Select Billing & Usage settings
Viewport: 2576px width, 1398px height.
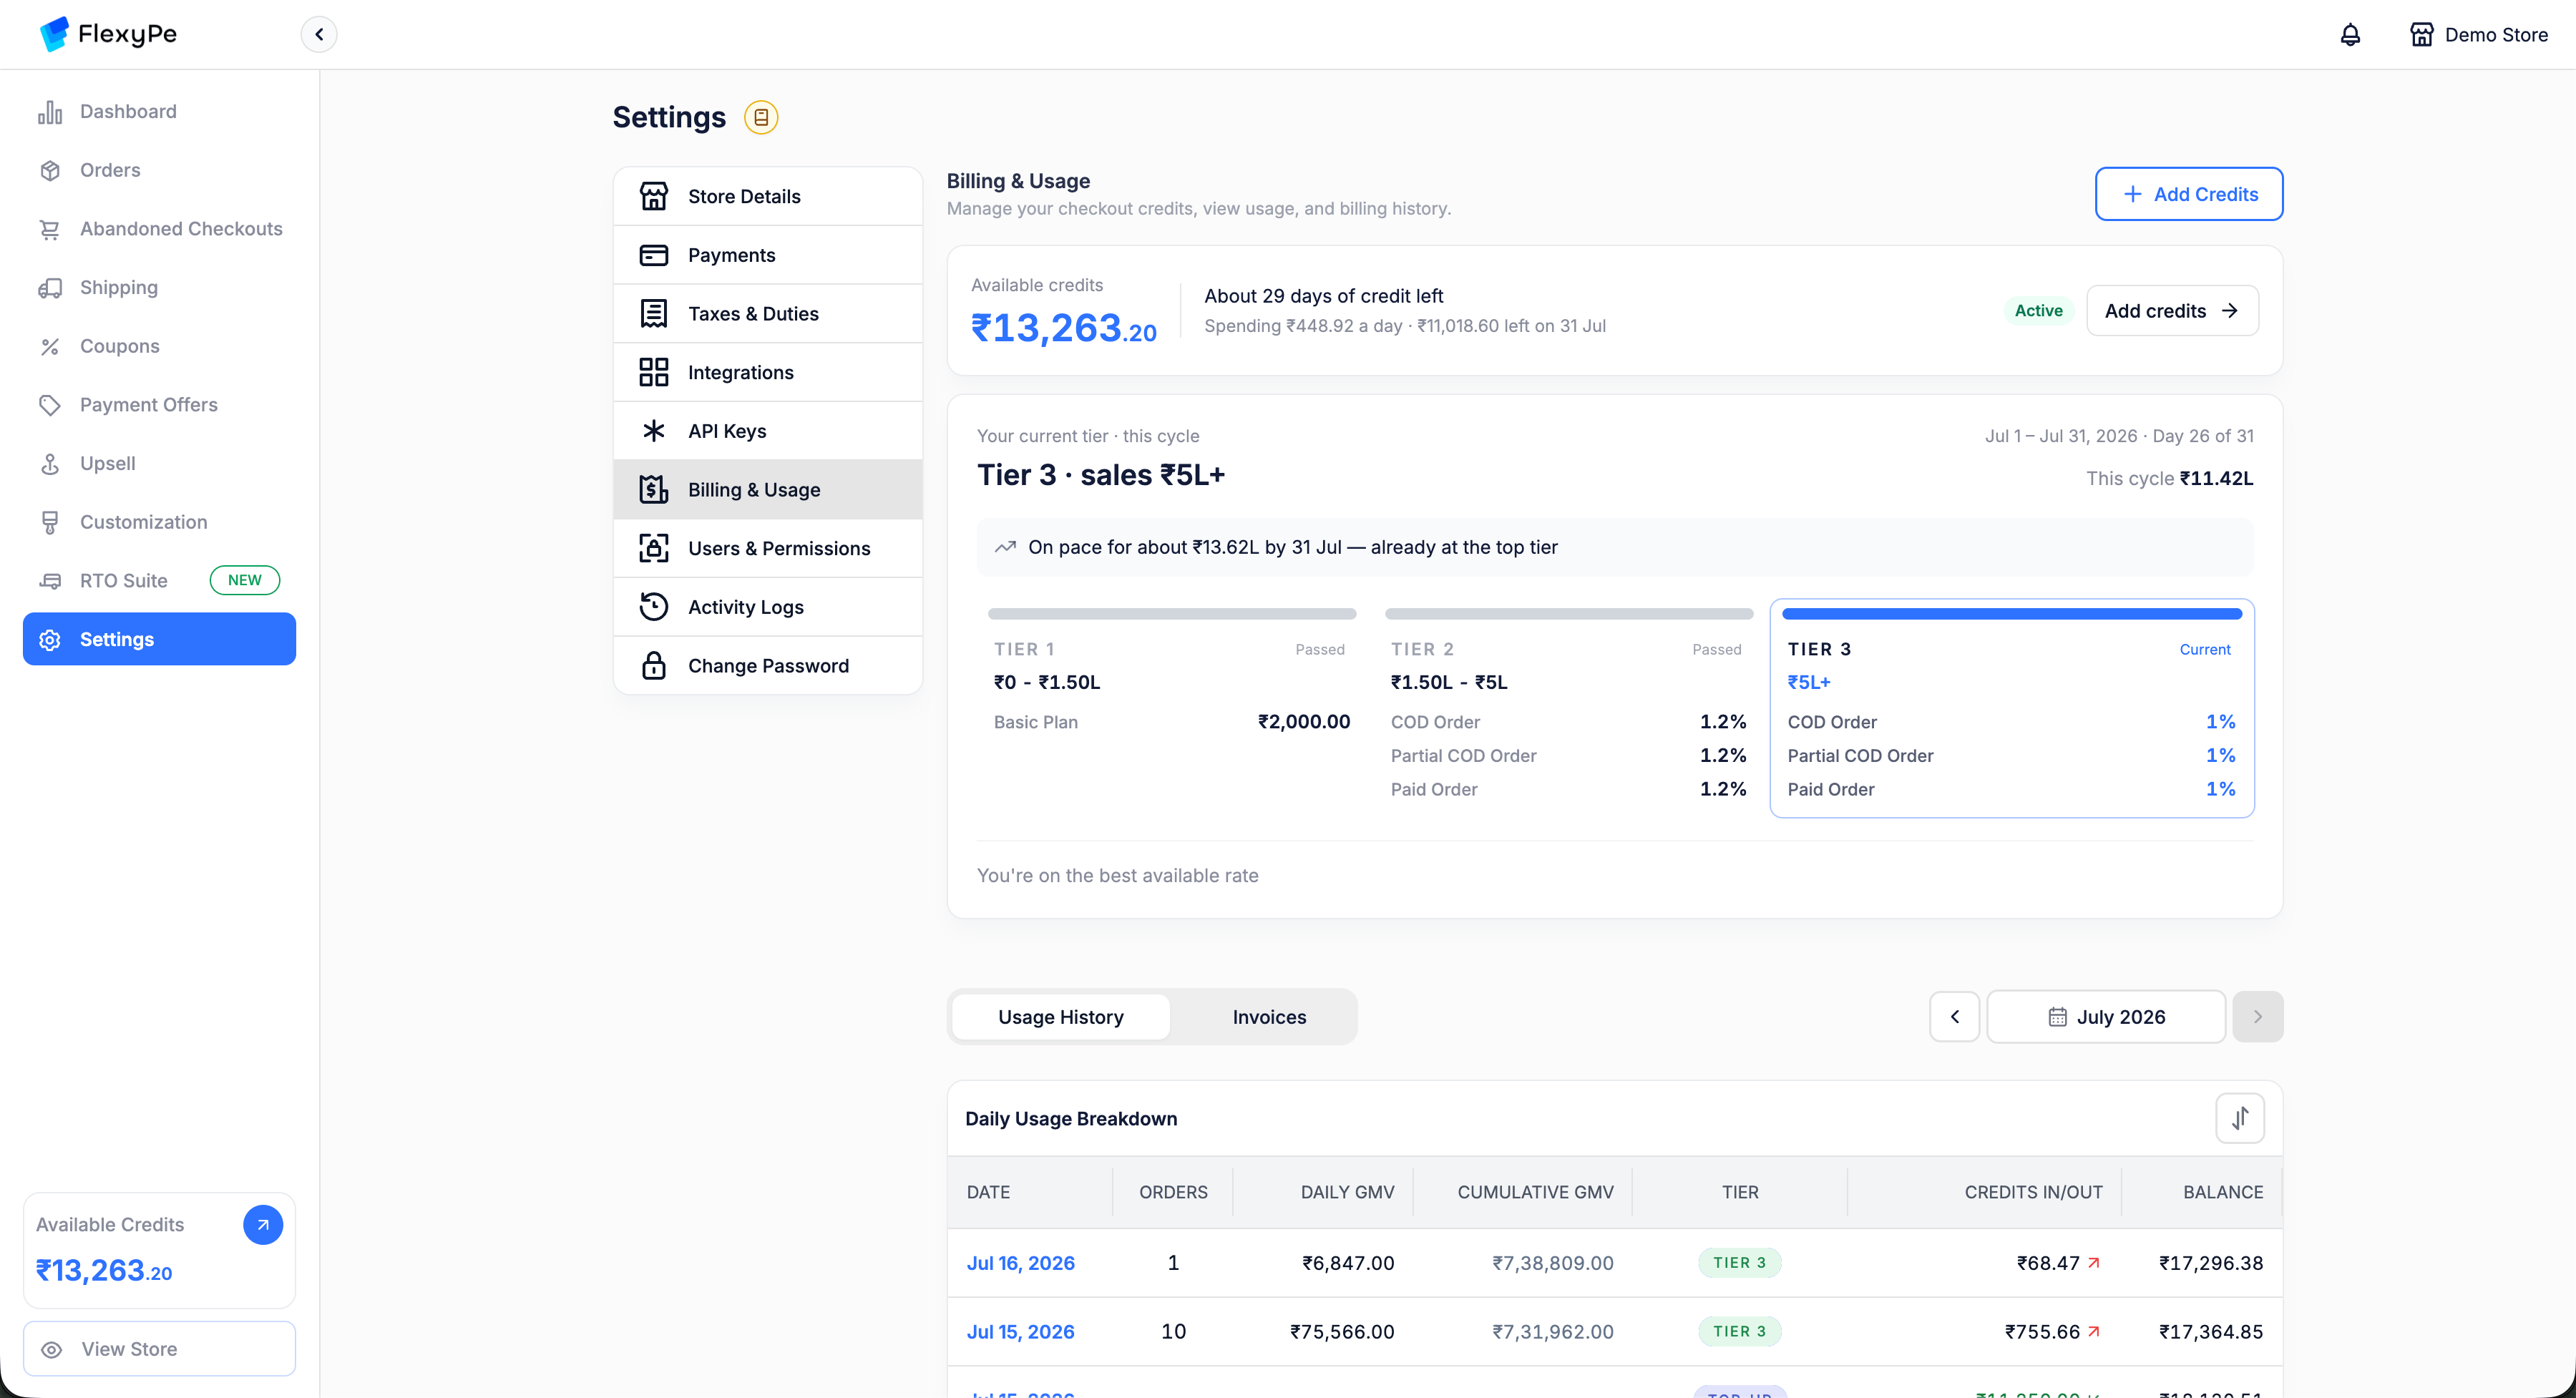tap(768, 490)
